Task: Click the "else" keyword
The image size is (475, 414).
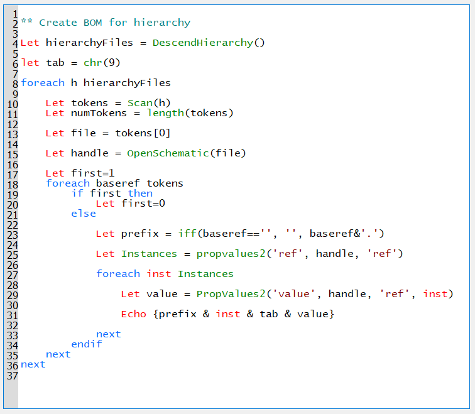Action: (x=83, y=214)
